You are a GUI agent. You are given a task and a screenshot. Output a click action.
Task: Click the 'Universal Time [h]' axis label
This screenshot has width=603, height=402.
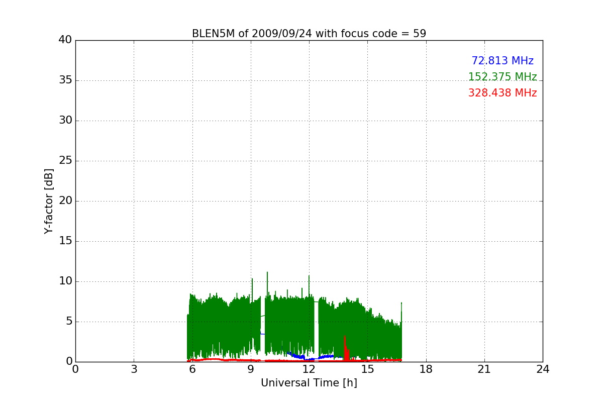309,383
